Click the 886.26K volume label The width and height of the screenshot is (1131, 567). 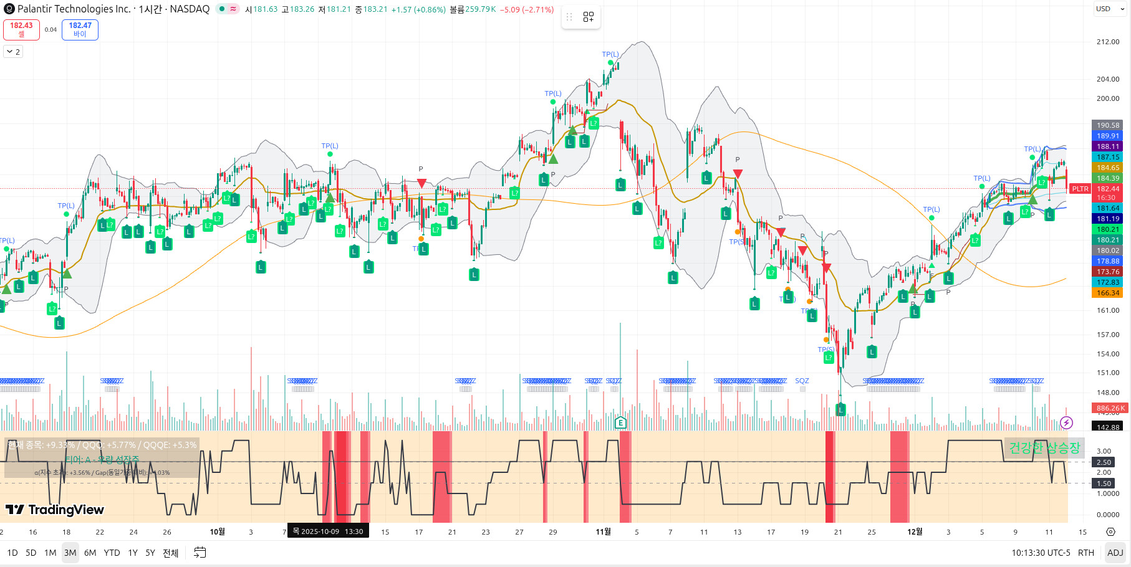(1110, 408)
